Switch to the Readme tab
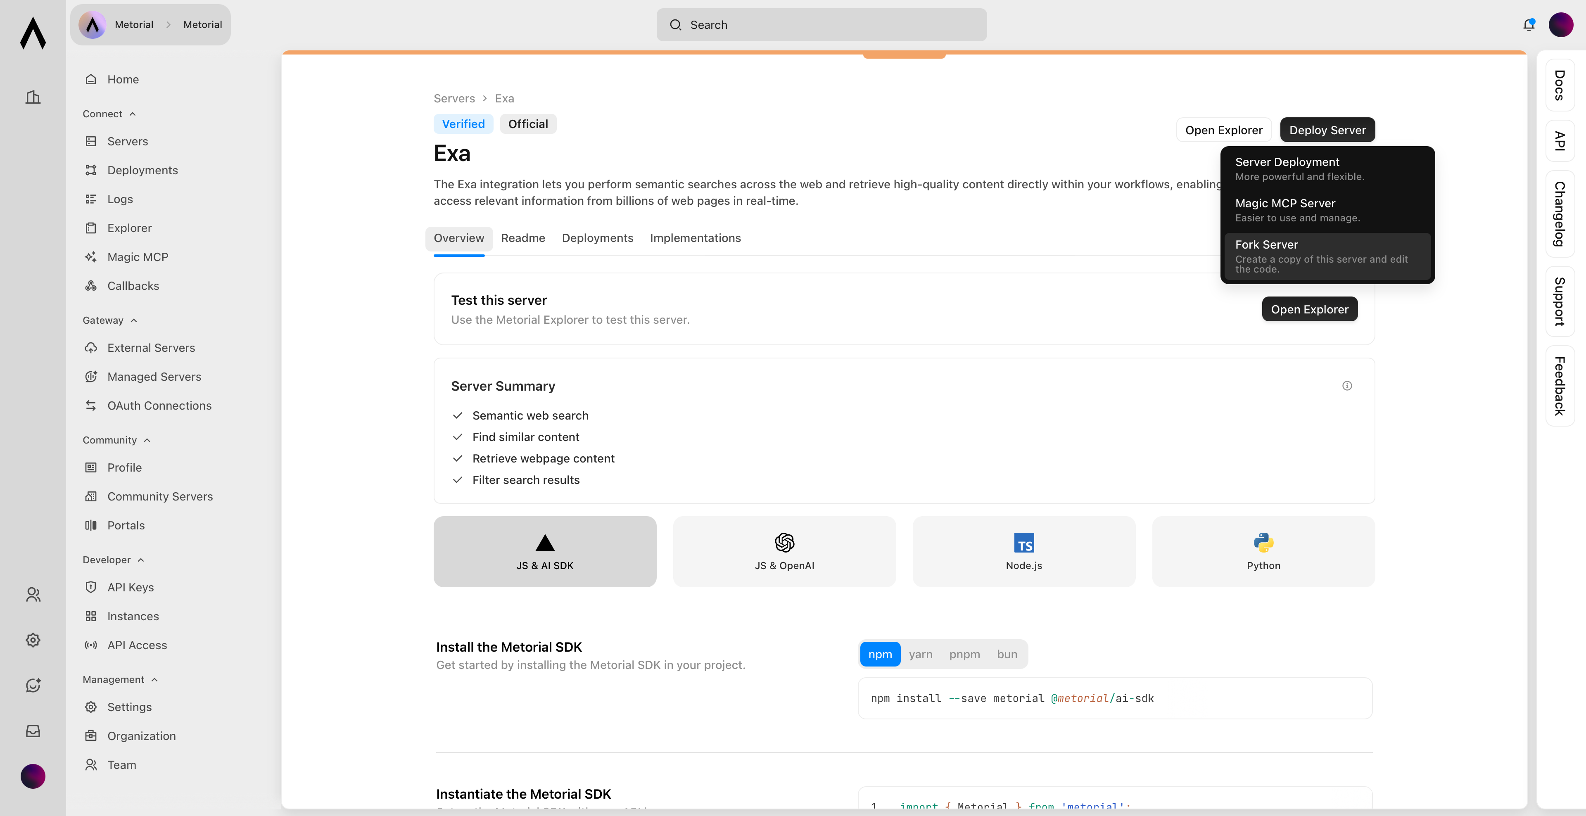1586x816 pixels. tap(523, 238)
